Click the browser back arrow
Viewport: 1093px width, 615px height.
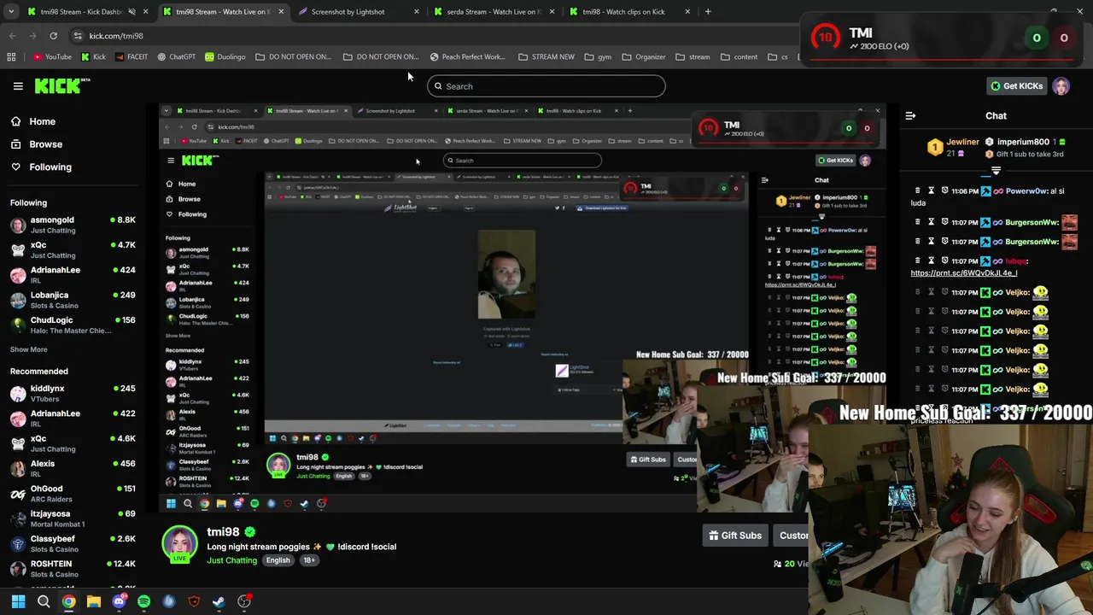12,36
